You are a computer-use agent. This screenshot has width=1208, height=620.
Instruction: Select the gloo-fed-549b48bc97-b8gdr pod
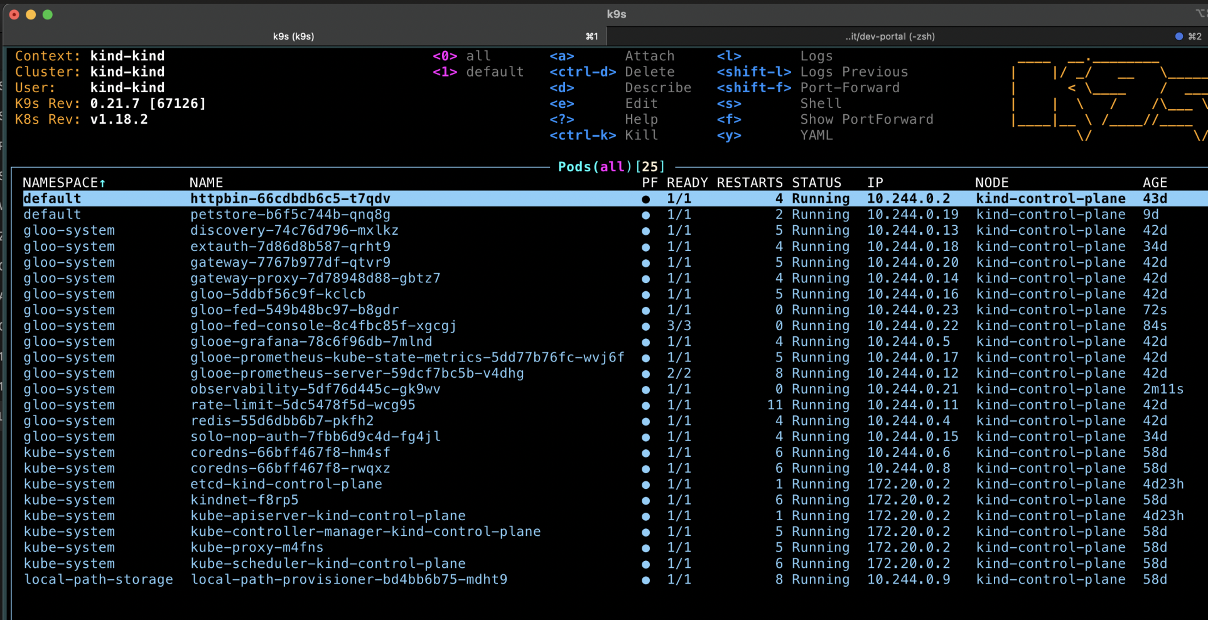294,310
